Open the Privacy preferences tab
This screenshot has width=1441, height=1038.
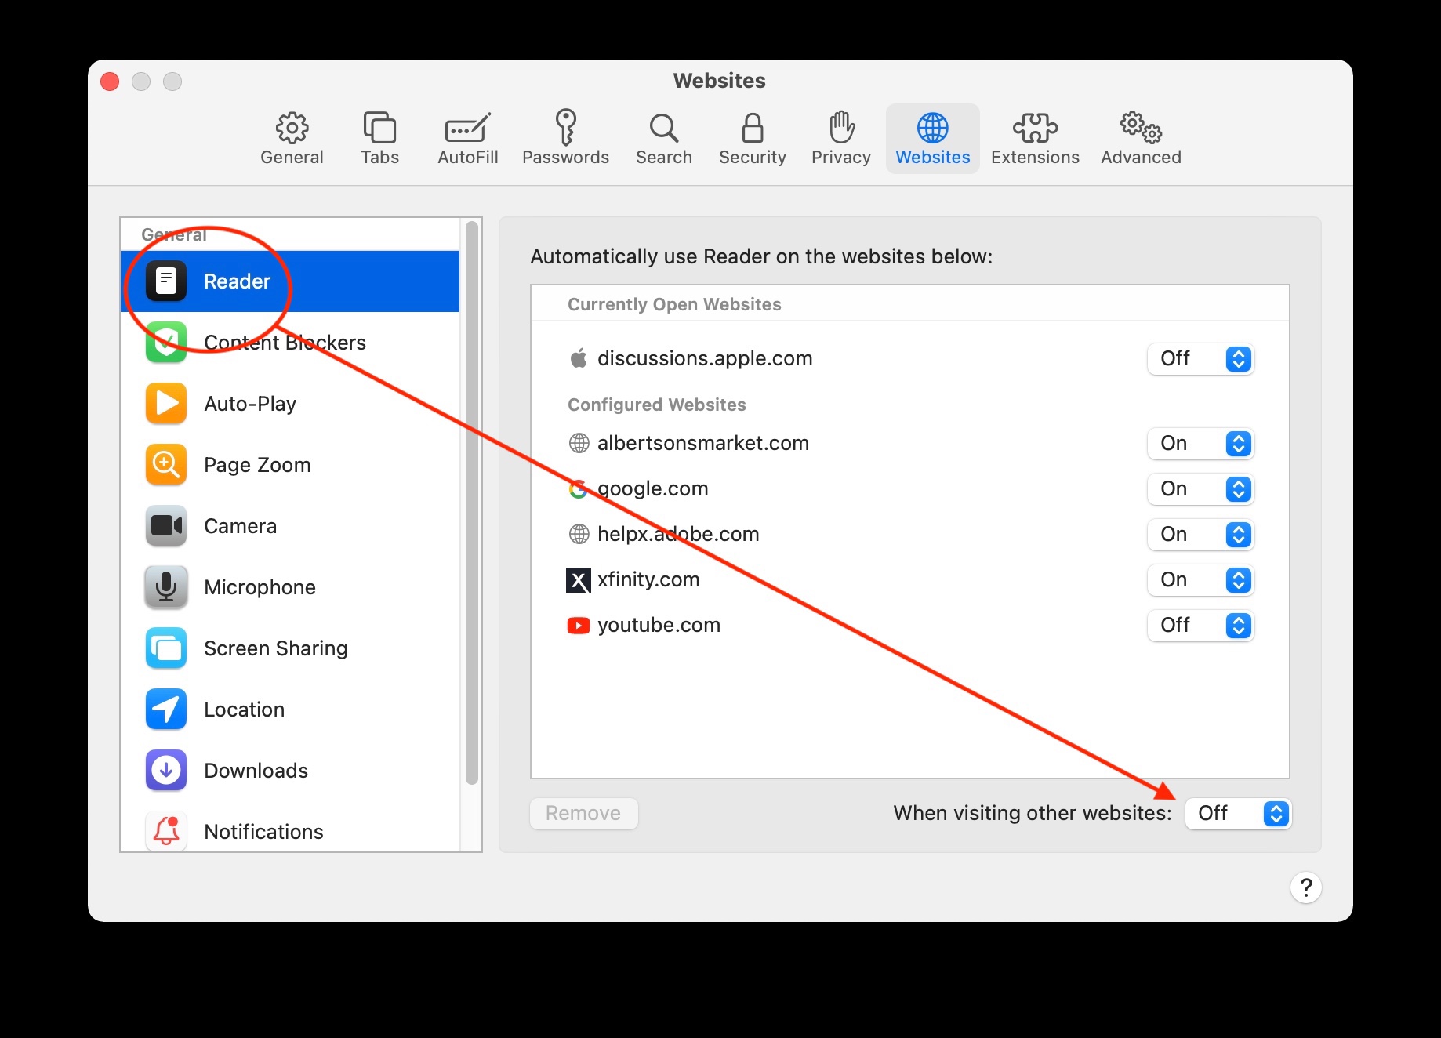[x=841, y=138]
